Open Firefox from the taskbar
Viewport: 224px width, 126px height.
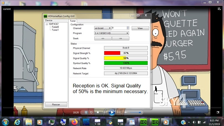[x=73, y=122]
